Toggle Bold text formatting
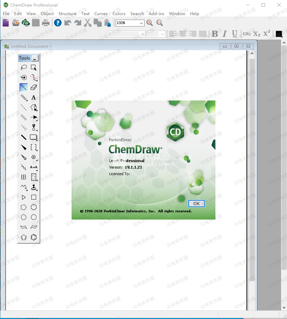The width and height of the screenshot is (287, 319). point(215,34)
